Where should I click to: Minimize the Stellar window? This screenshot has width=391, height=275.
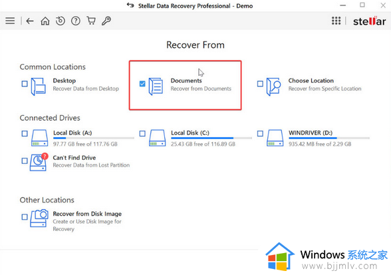pos(343,5)
